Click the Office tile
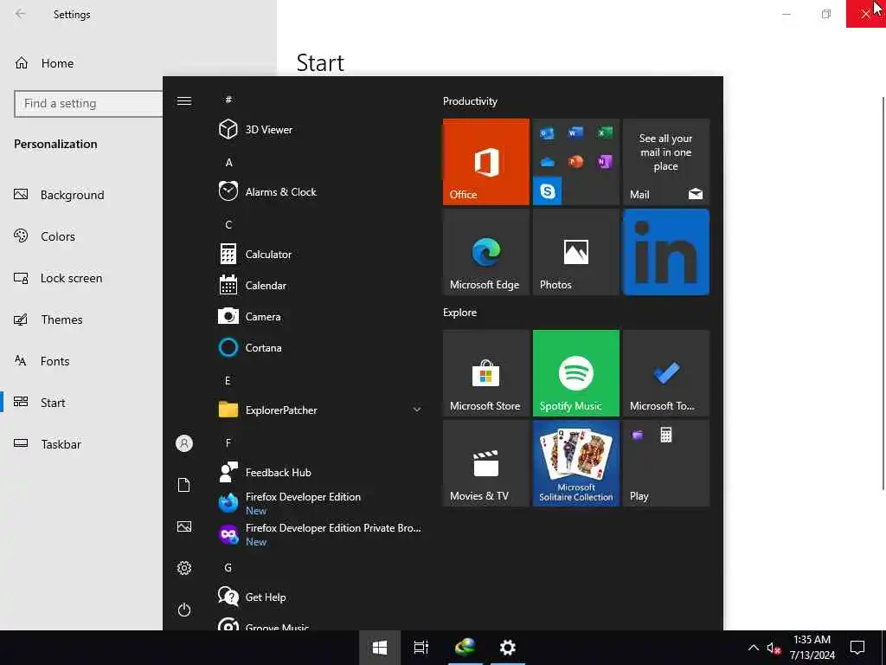Screen dimensions: 886x665 486,162
